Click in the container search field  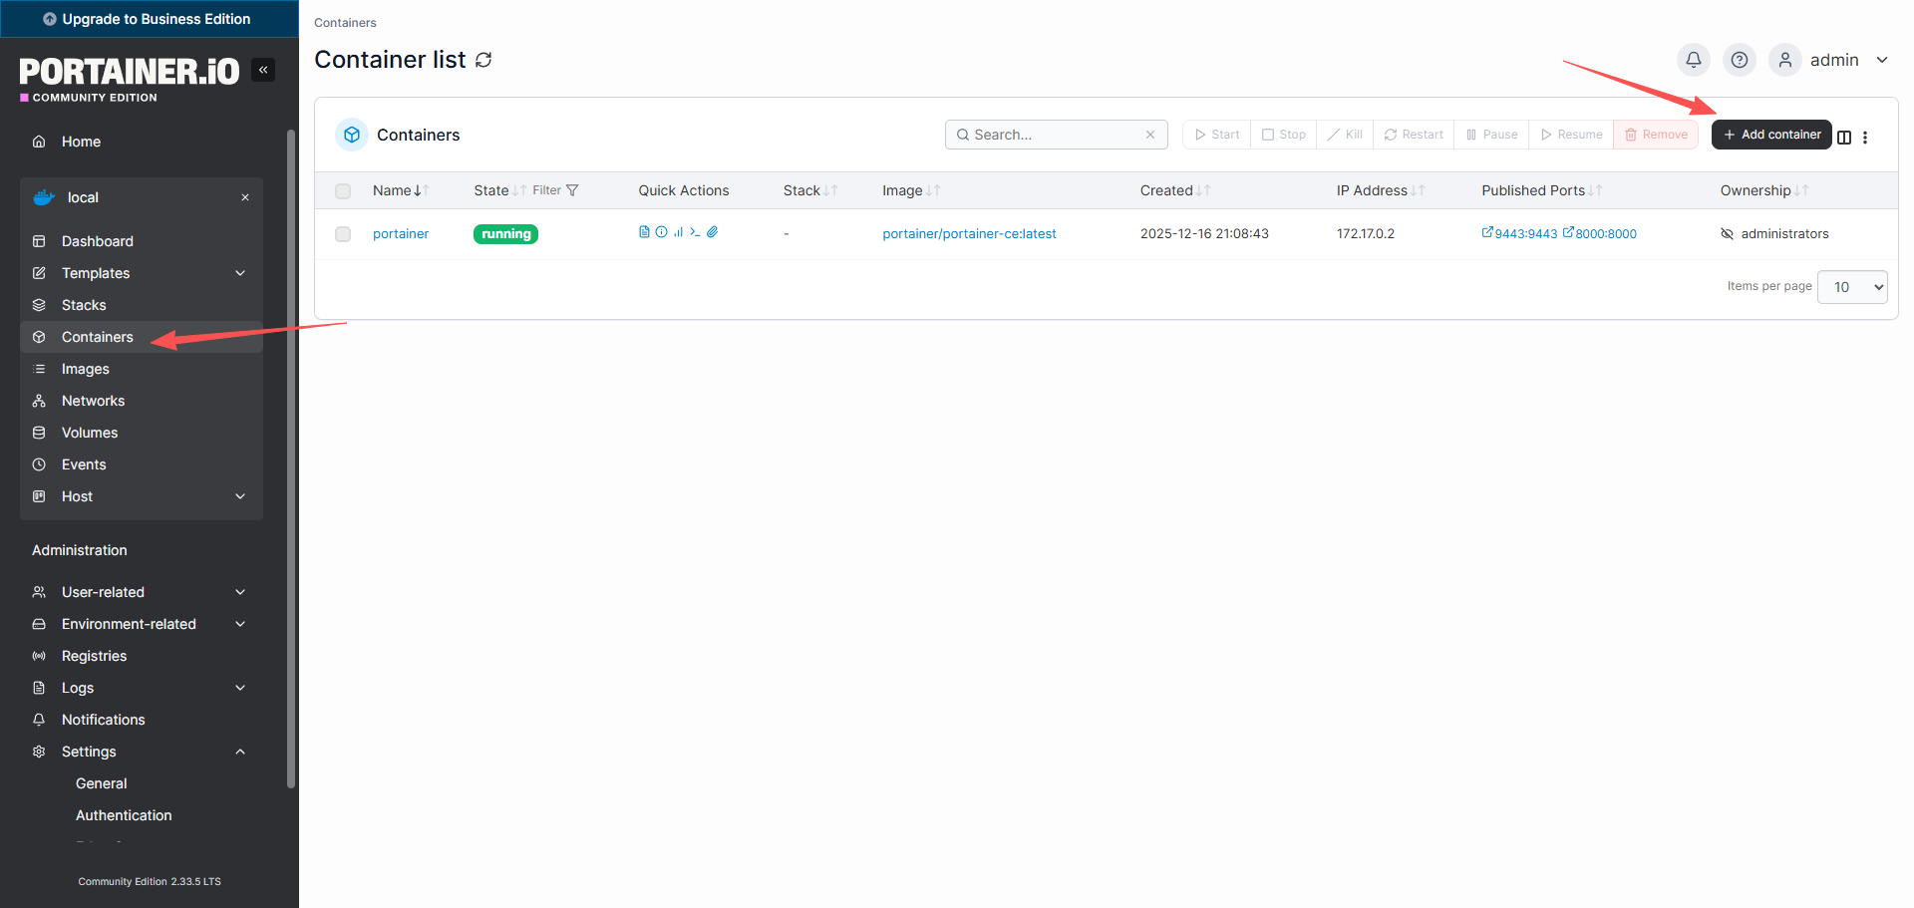pos(1055,135)
